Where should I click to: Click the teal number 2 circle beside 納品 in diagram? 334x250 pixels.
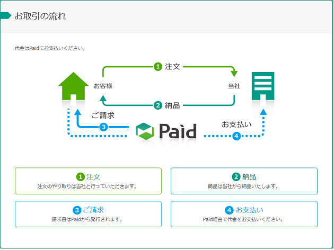tap(158, 105)
